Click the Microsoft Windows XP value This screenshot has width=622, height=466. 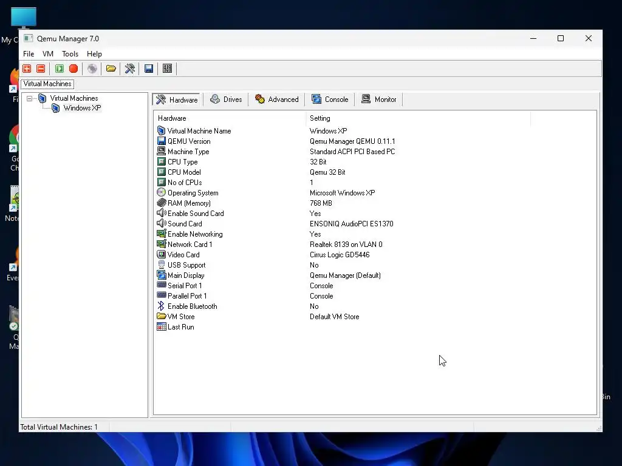pyautogui.click(x=343, y=193)
